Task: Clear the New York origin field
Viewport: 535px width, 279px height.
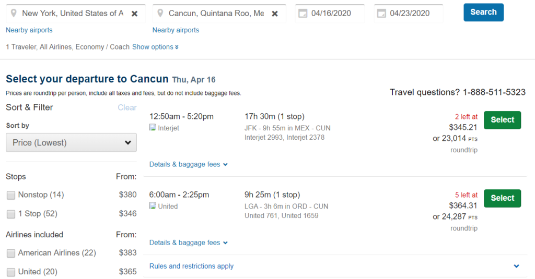Action: point(134,14)
